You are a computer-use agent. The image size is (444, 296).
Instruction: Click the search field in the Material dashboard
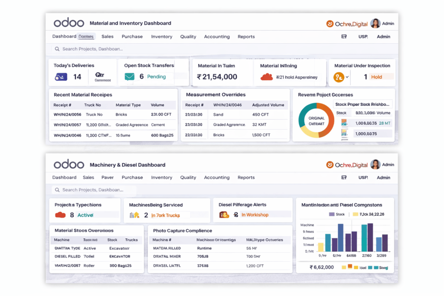click(x=92, y=49)
